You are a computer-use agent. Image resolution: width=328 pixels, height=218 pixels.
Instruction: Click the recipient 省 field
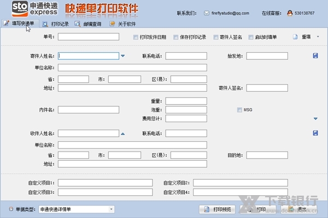pyautogui.click(x=73, y=155)
